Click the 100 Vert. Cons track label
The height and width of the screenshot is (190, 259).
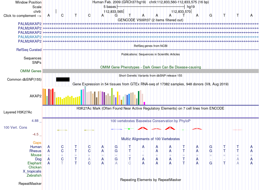click(x=15, y=127)
